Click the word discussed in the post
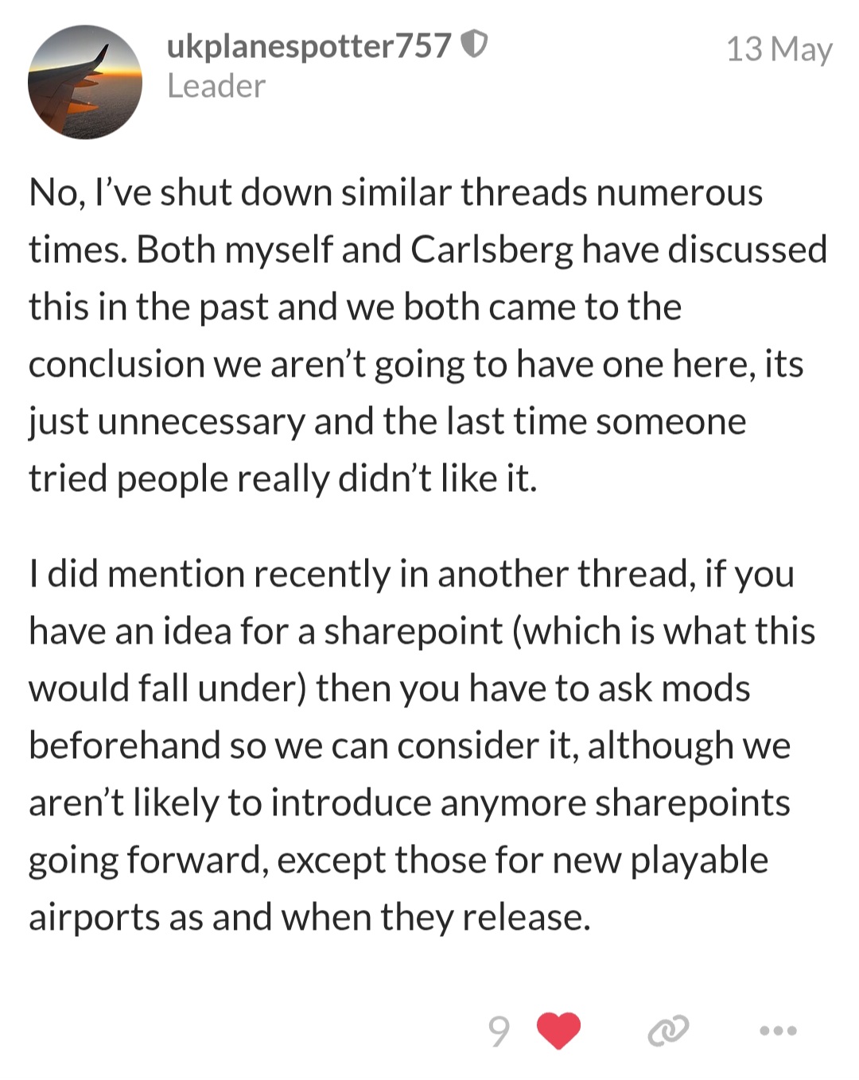This screenshot has width=859, height=1080. (x=748, y=250)
